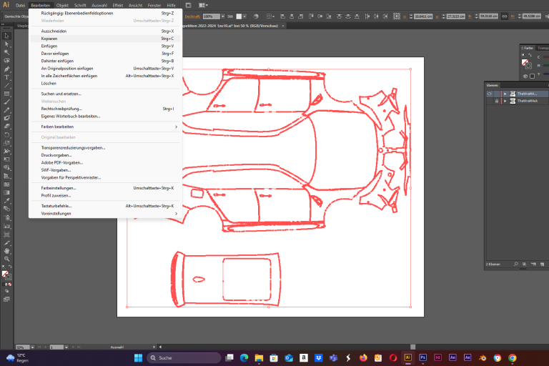
Task: Toggle visibility of top TheWraMA layer
Action: pos(490,94)
